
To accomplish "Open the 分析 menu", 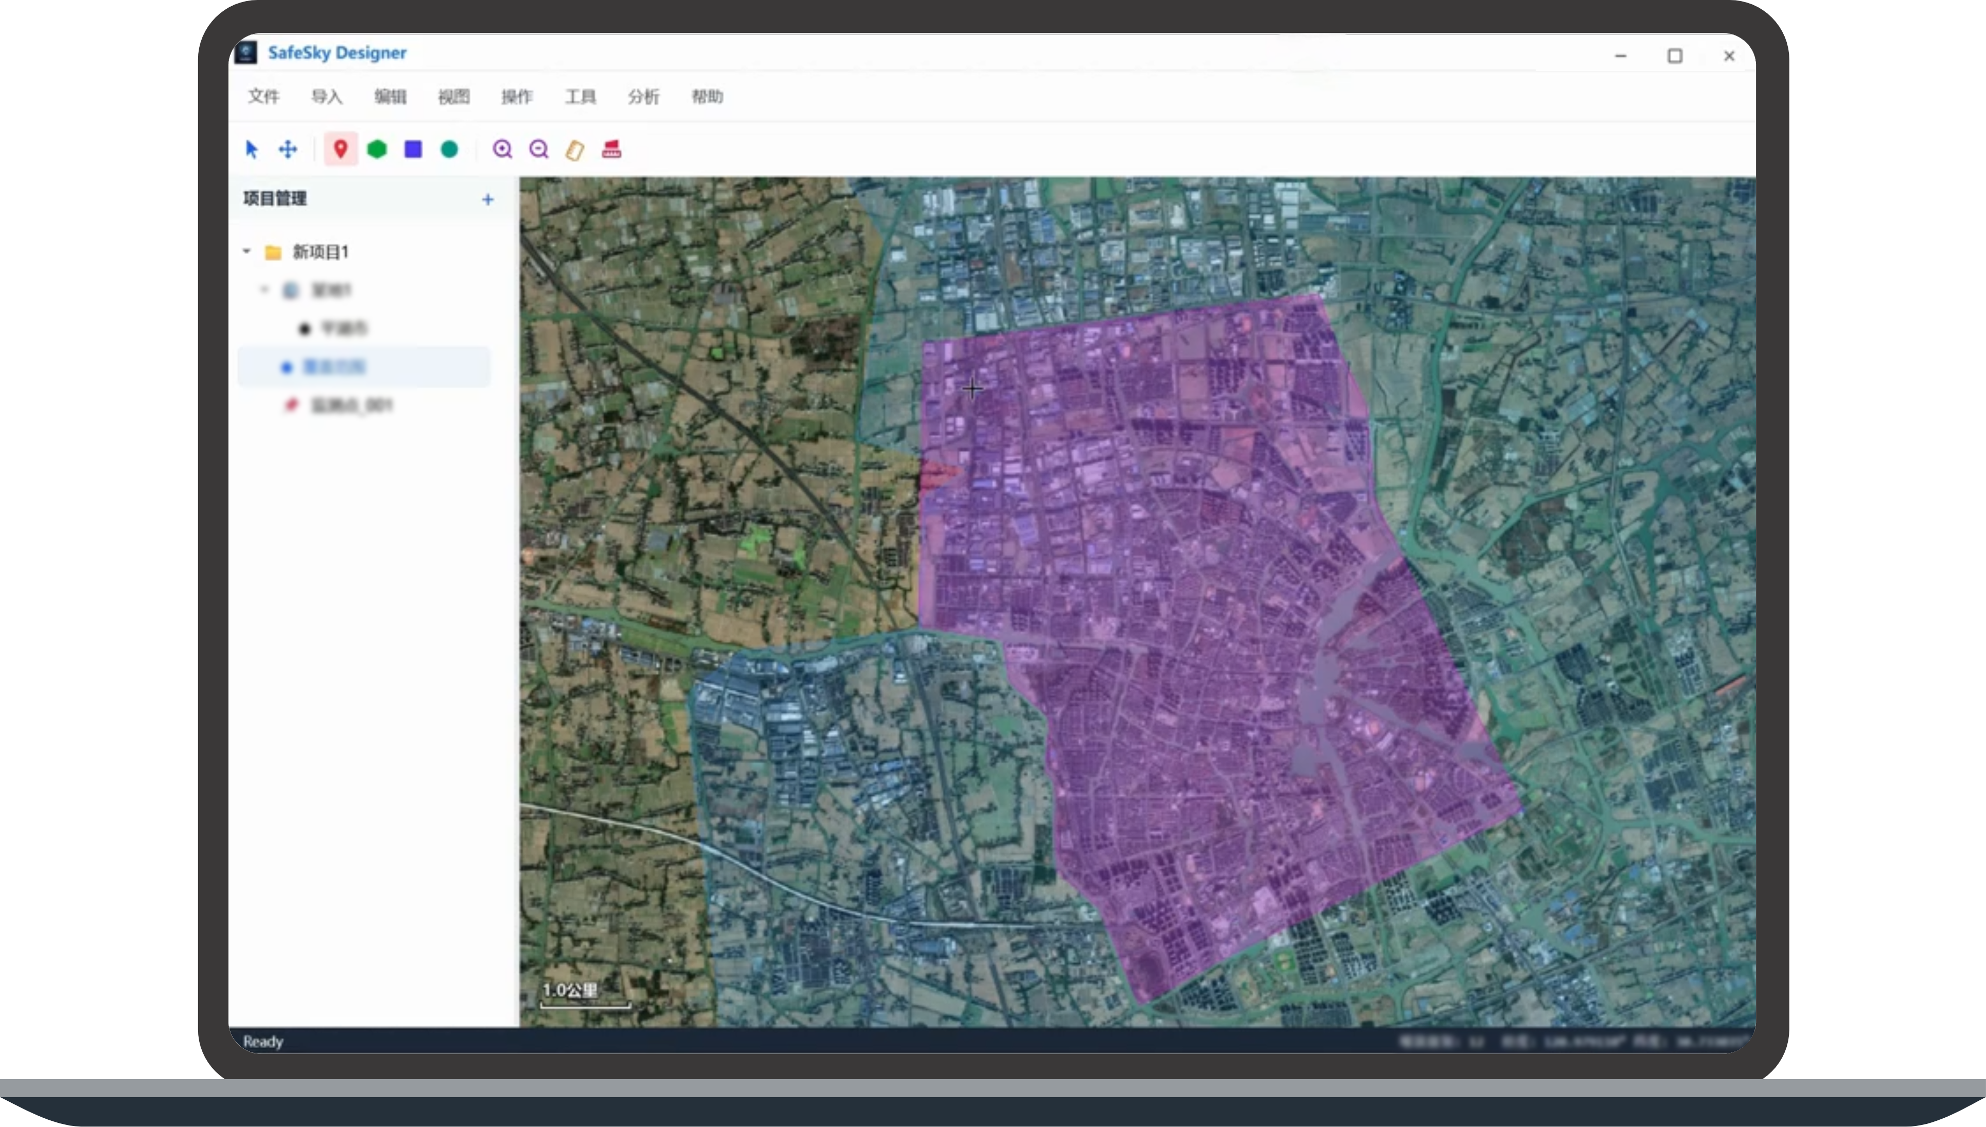I will [x=643, y=97].
